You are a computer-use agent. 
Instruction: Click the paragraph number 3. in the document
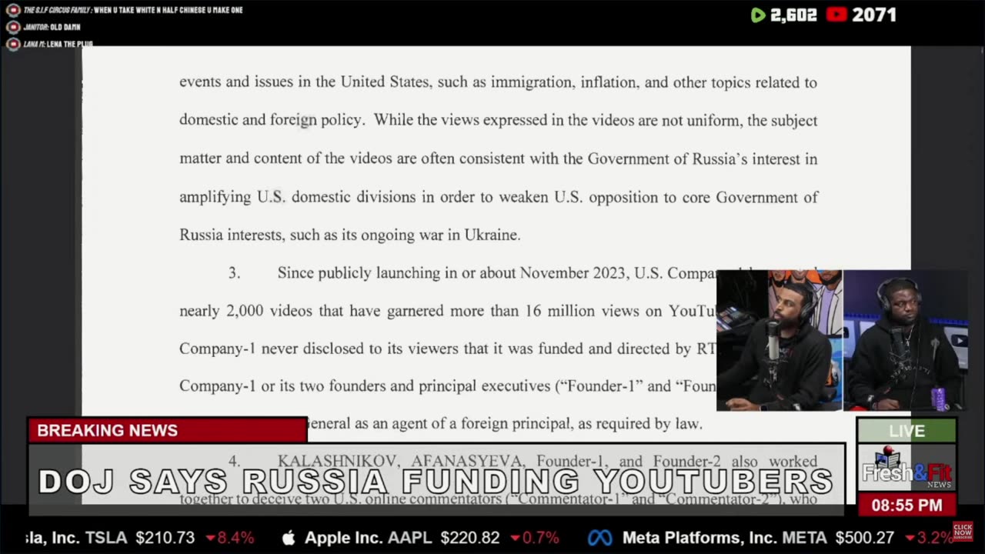point(234,273)
